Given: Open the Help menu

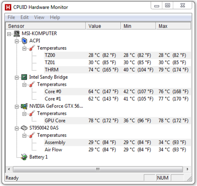Looking at the screenshot, I should 55,17.
